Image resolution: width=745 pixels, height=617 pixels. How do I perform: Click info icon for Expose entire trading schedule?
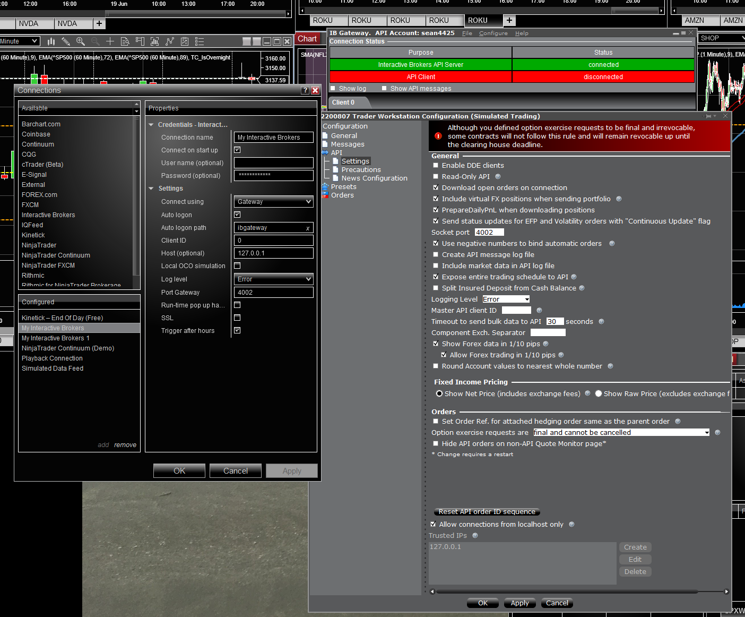click(x=574, y=277)
